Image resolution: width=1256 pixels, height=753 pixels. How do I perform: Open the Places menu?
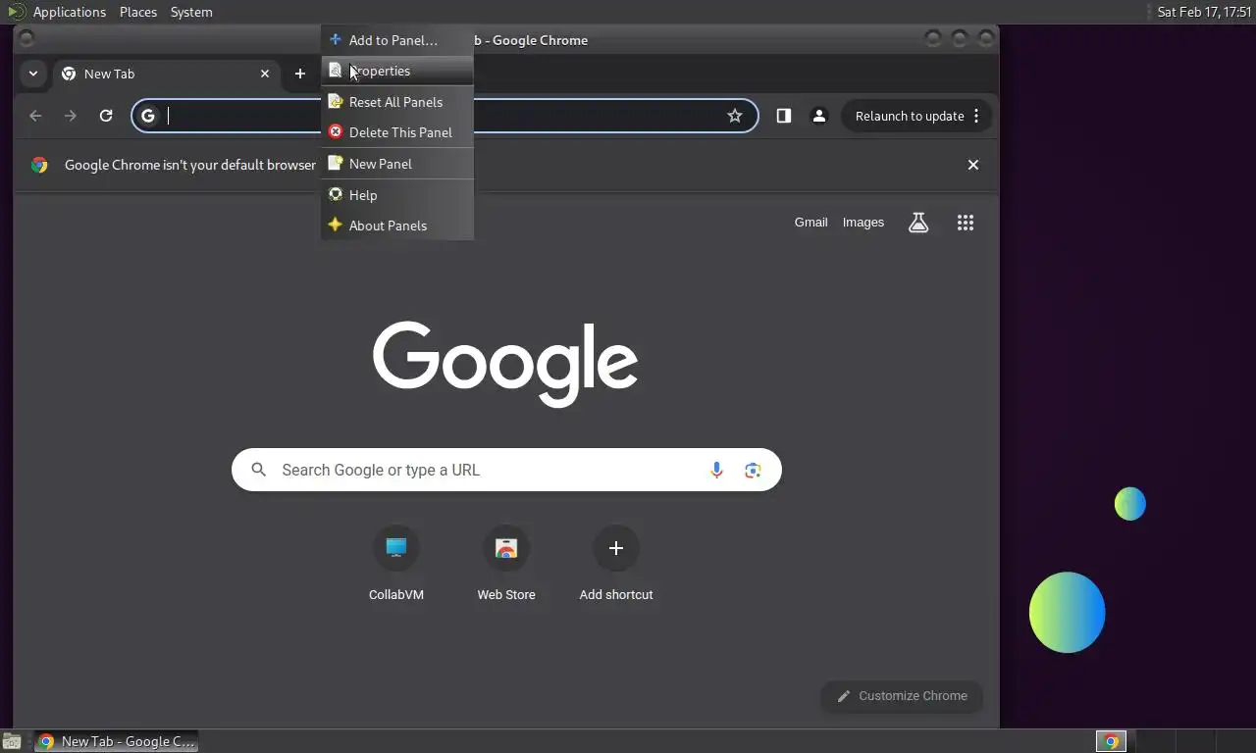coord(138,12)
